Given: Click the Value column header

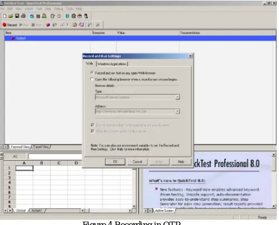Looking at the screenshot, I should point(148,33).
